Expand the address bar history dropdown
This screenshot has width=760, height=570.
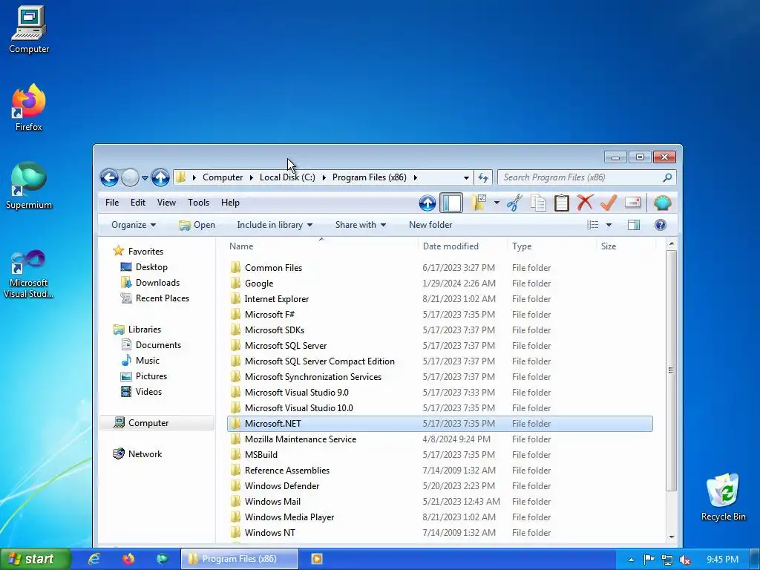tap(466, 178)
